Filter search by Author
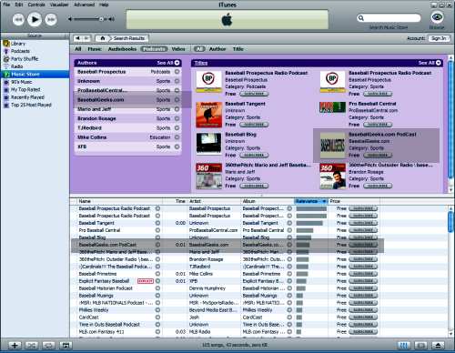This screenshot has width=455, height=353. [x=217, y=49]
